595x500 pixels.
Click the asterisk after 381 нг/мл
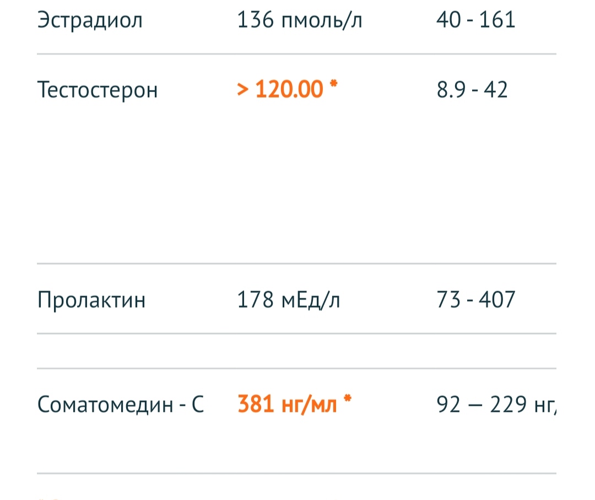point(347,401)
